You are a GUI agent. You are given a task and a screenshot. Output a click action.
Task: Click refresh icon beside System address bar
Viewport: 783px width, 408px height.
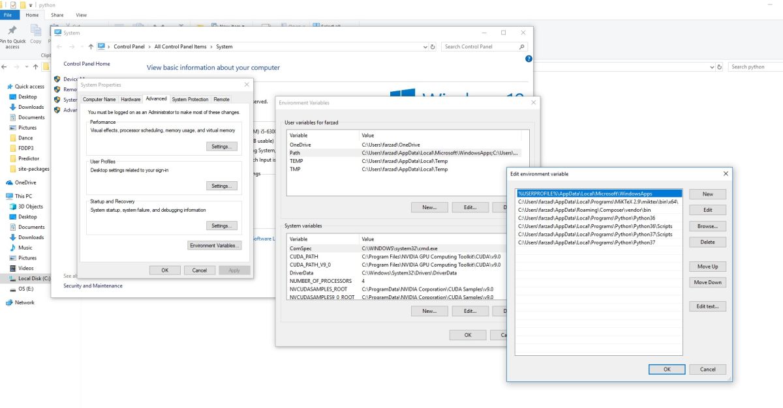coord(433,47)
